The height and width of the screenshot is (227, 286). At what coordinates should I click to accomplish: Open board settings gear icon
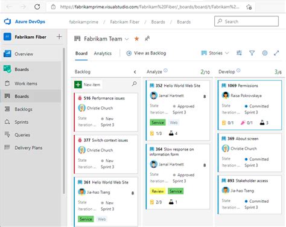pyautogui.click(x=265, y=53)
